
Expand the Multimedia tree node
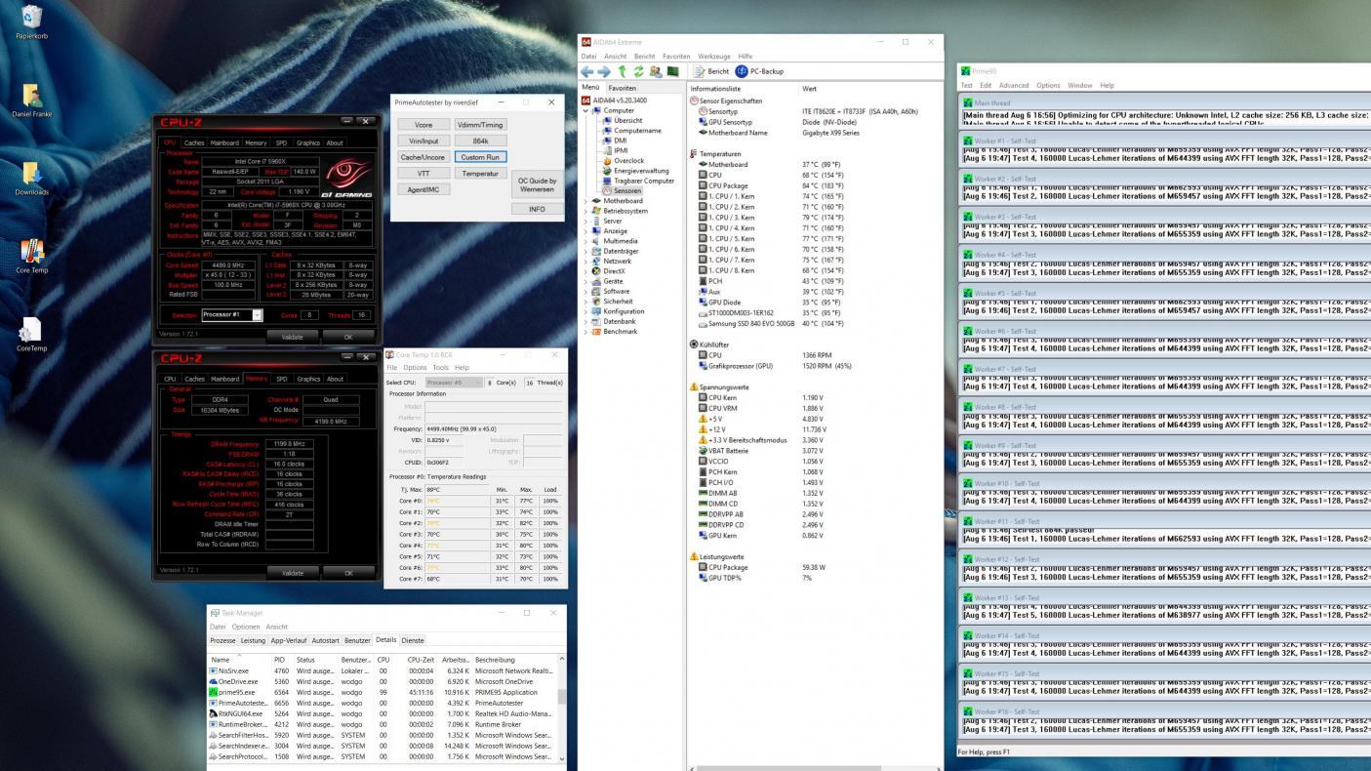585,241
